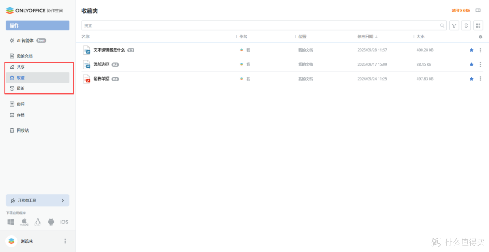Download the Android app
489x252 pixels.
coord(51,222)
